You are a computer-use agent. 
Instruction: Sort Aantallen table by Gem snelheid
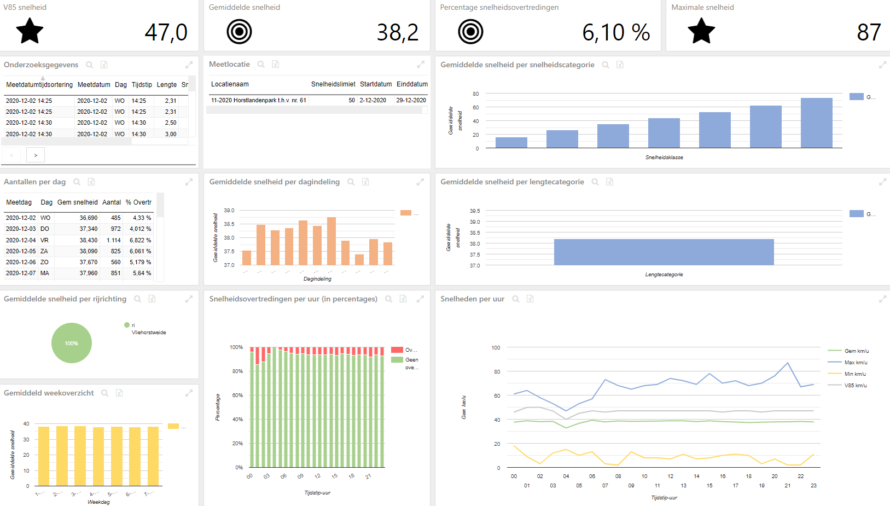tap(78, 202)
